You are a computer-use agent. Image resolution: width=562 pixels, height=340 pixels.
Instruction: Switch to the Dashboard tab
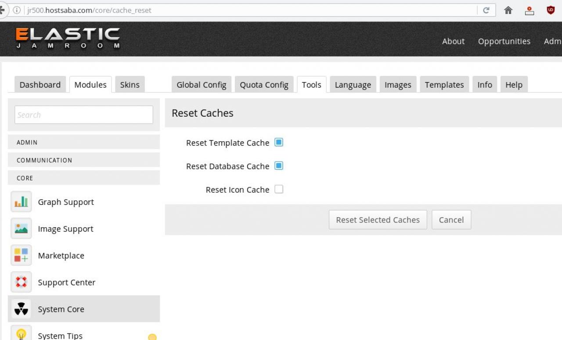[40, 85]
